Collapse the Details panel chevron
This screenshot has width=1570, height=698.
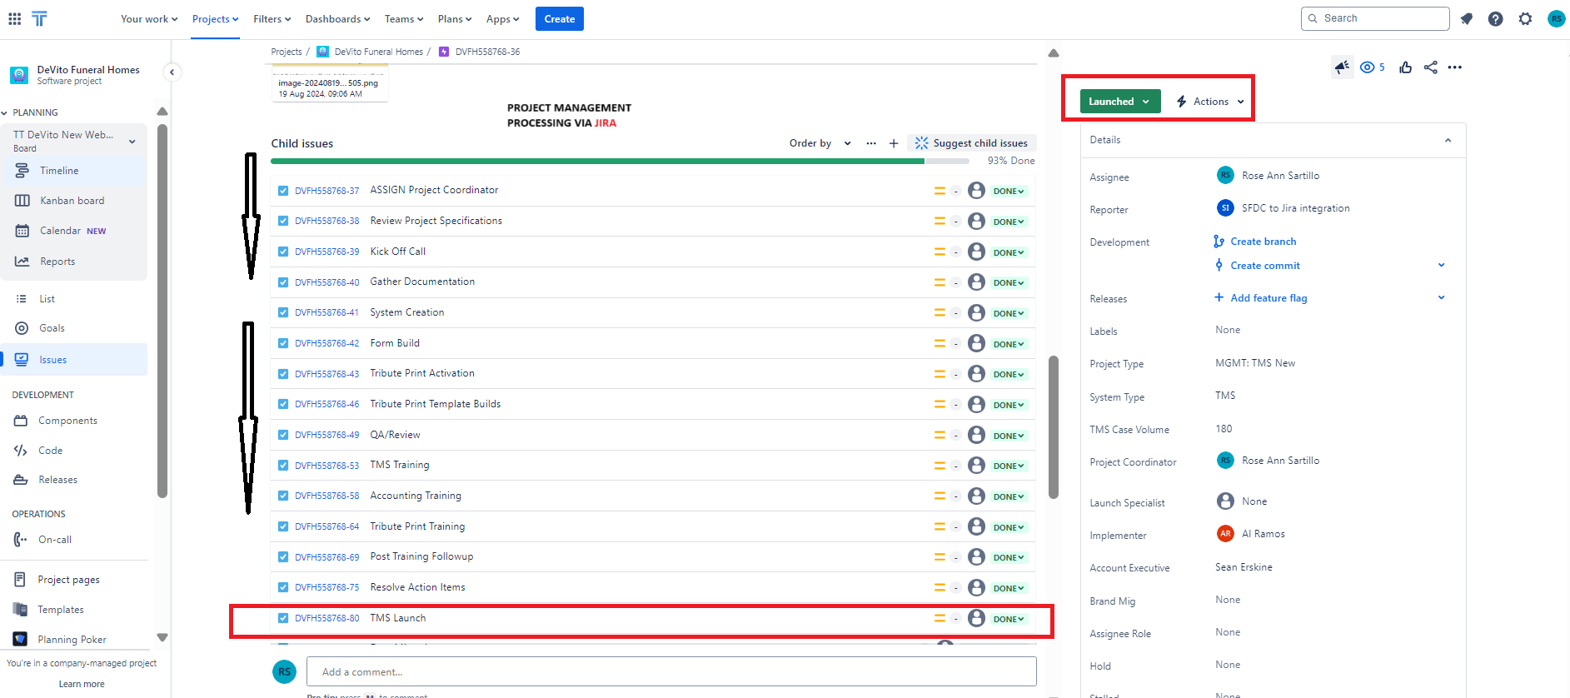click(1448, 140)
